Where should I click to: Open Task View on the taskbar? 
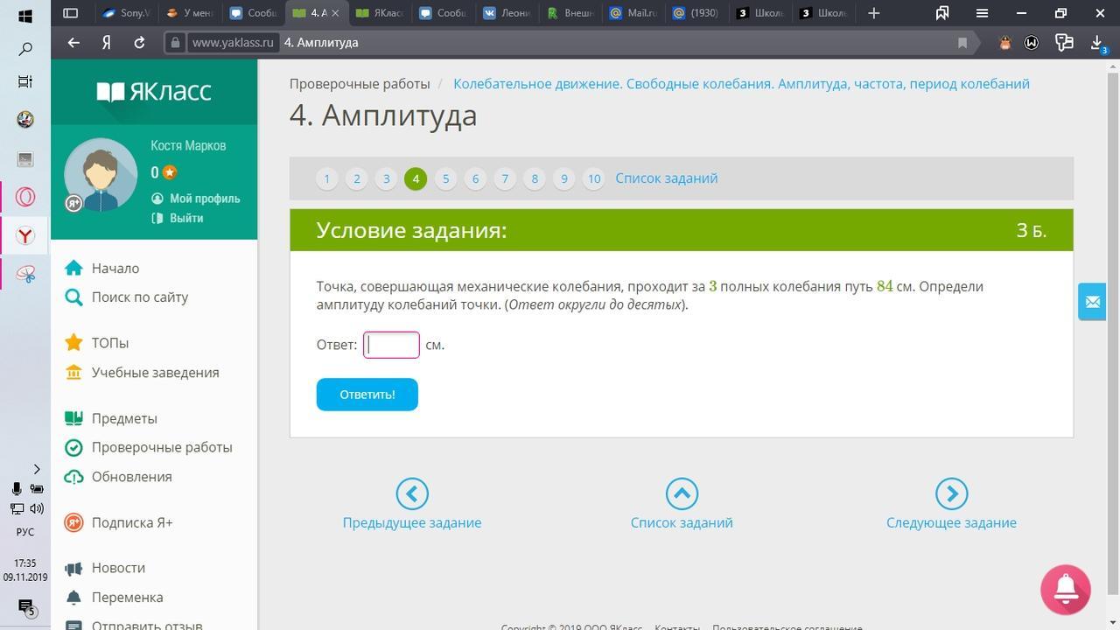coord(25,81)
